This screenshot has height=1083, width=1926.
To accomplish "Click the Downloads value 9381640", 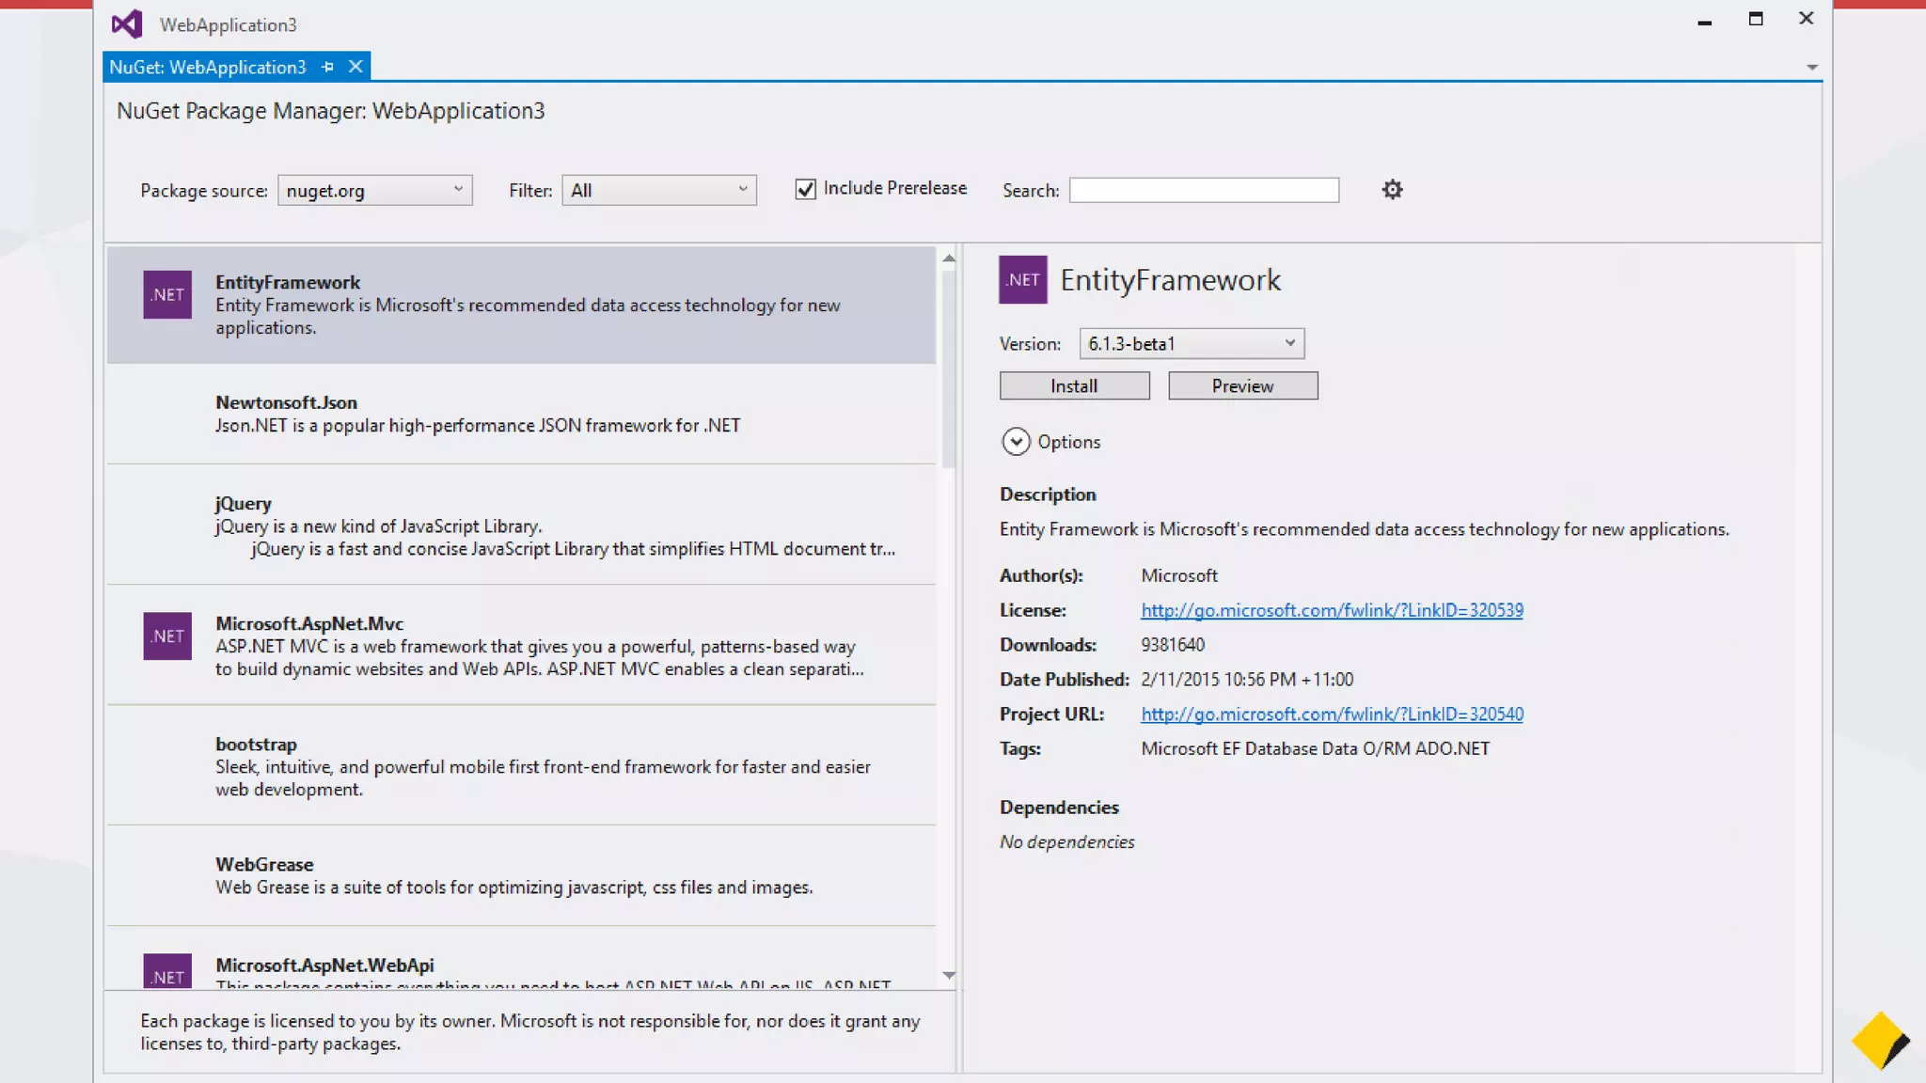I will (x=1173, y=645).
